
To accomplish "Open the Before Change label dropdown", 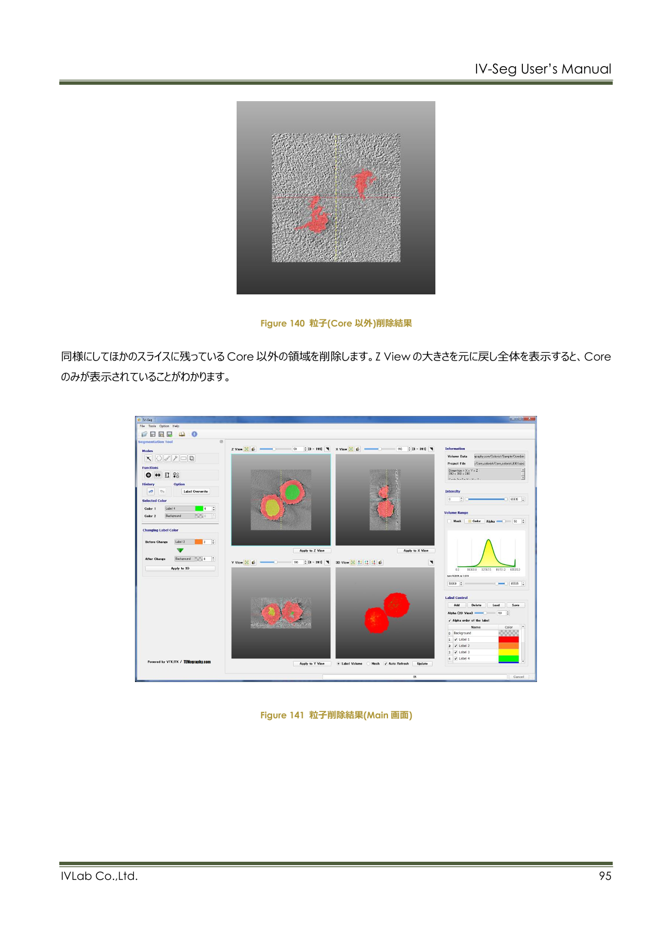I will (184, 542).
